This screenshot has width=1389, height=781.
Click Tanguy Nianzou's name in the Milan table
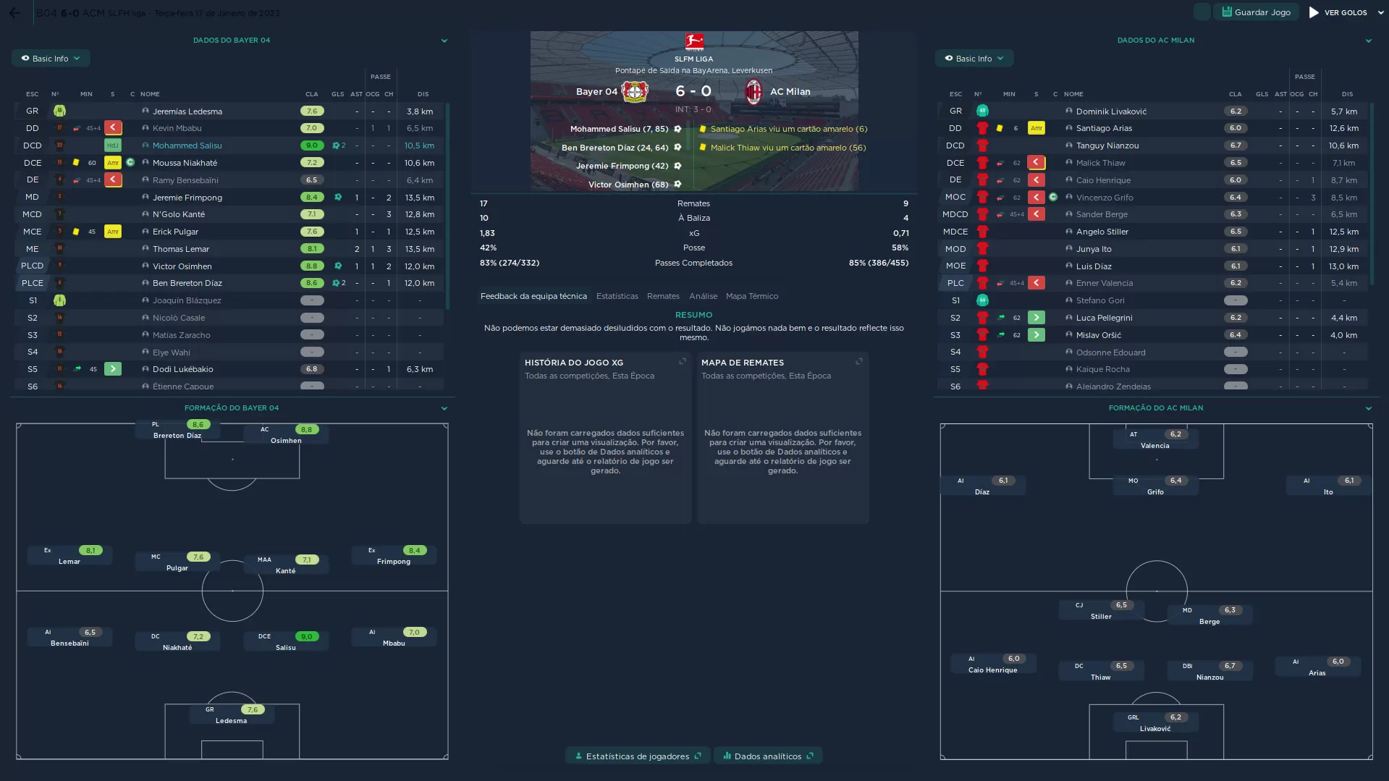tap(1107, 145)
